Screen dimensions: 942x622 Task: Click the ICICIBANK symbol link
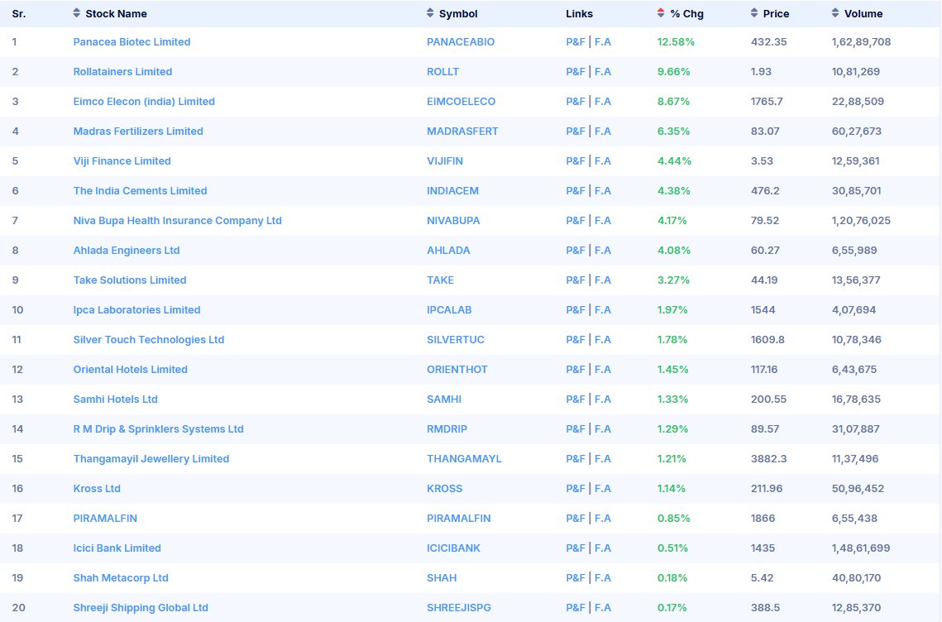(453, 548)
